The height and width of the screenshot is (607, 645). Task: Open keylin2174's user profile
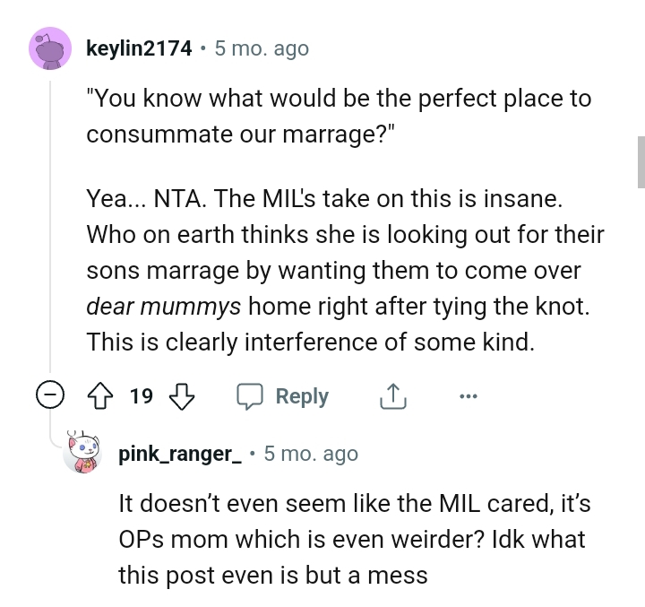tap(139, 48)
